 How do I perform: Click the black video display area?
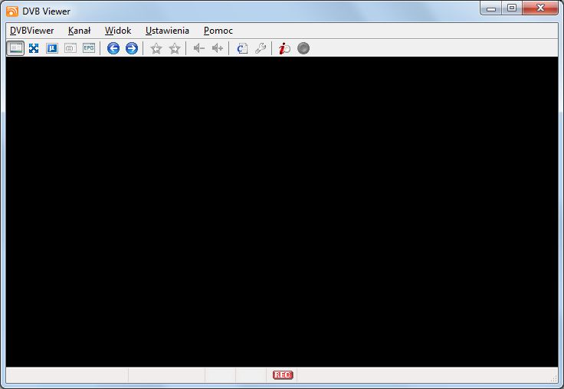(x=282, y=212)
